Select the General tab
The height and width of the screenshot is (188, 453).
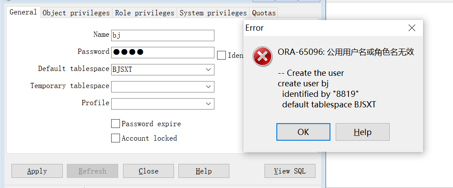(x=23, y=12)
